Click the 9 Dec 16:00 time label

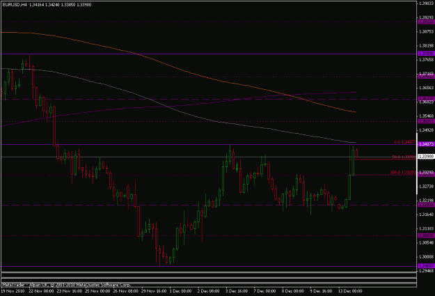(321, 291)
